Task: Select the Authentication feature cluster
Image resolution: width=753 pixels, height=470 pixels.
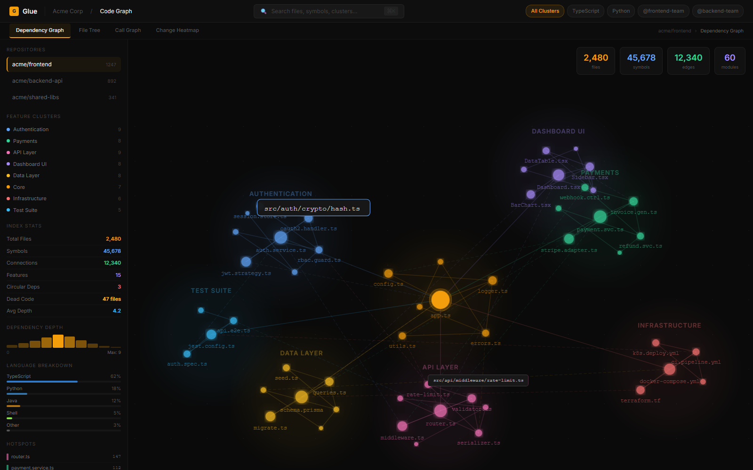Action: pos(31,129)
